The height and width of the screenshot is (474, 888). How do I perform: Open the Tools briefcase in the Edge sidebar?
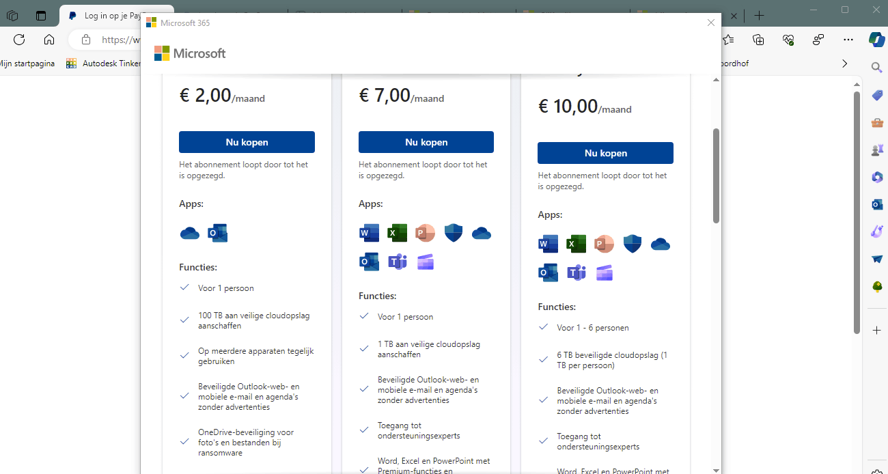coord(877,123)
